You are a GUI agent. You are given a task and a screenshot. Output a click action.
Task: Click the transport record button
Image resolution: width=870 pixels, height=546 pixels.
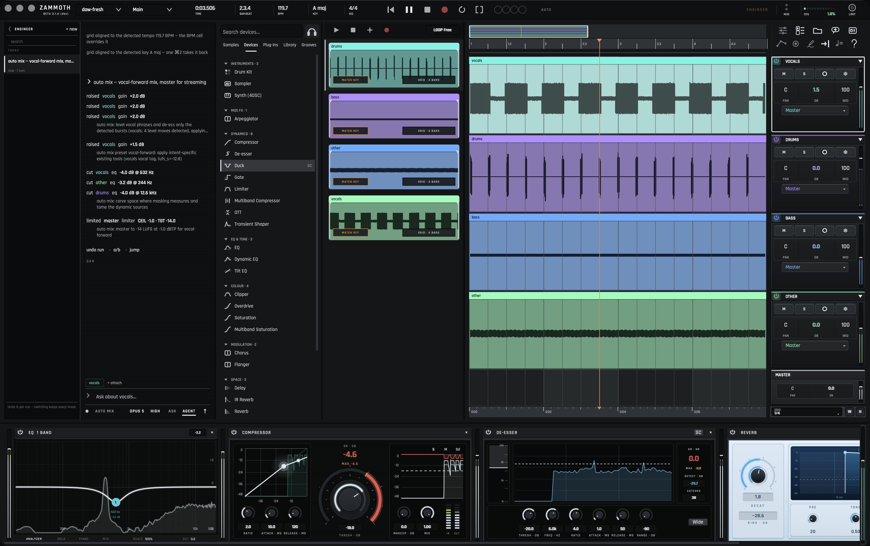tap(444, 10)
